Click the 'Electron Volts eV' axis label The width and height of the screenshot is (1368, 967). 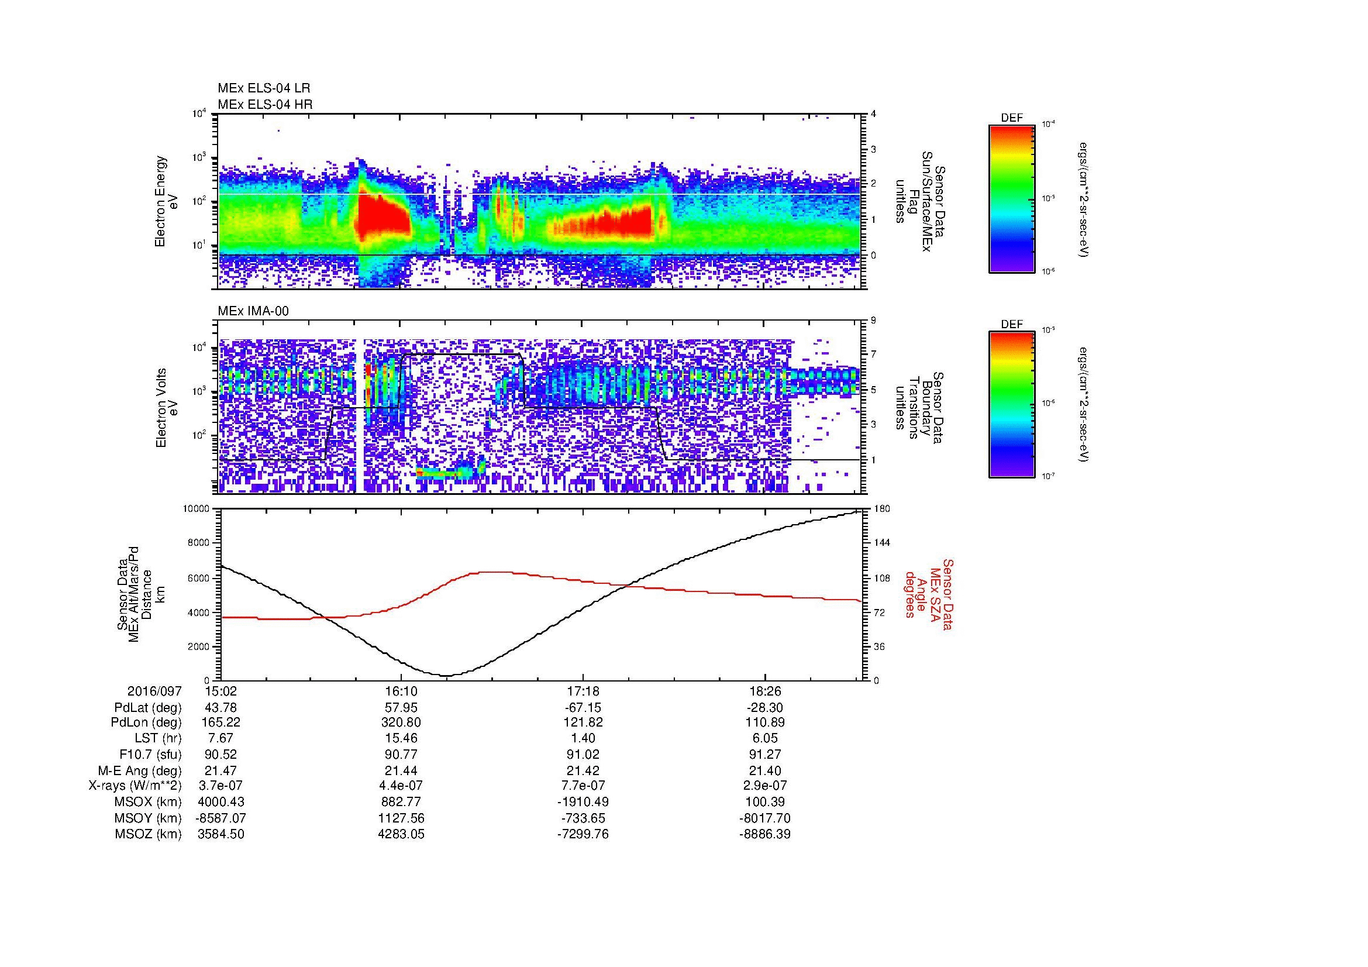(167, 408)
